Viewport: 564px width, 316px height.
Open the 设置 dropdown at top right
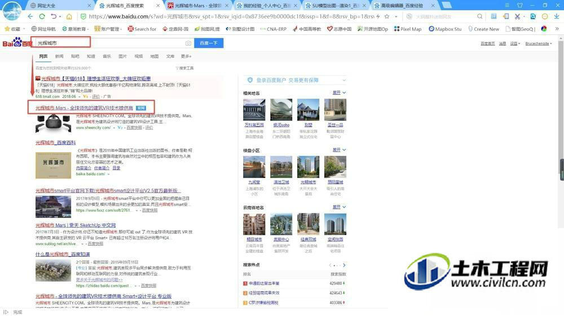coord(515,43)
